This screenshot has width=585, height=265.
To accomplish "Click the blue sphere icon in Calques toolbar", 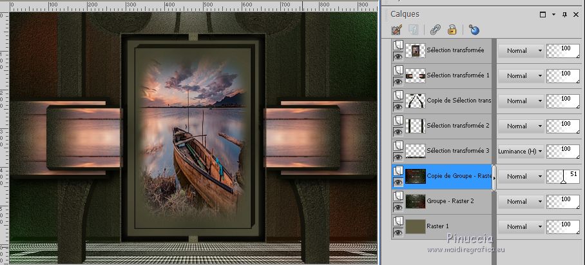I will 474,30.
